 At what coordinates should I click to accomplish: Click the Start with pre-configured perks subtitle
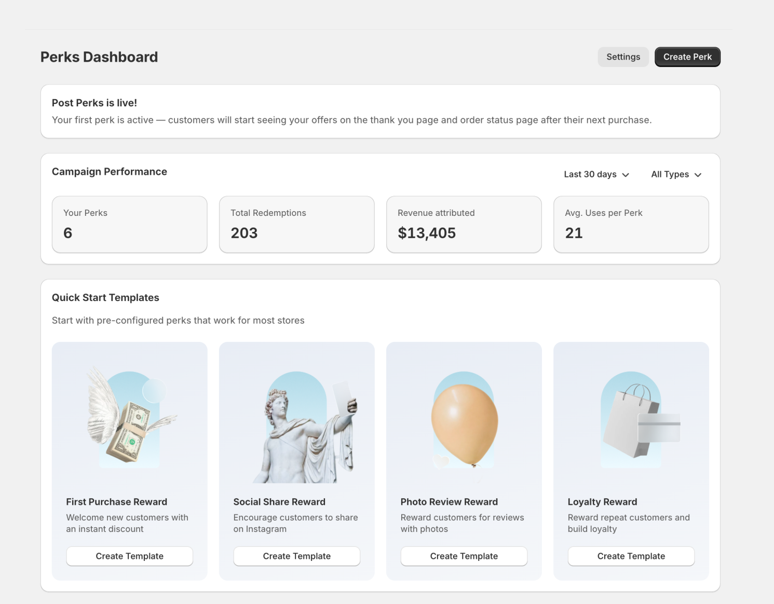pos(178,321)
